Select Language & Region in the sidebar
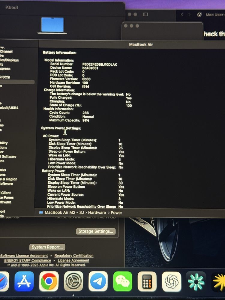This screenshot has width=225, height=300. click(x=9, y=179)
